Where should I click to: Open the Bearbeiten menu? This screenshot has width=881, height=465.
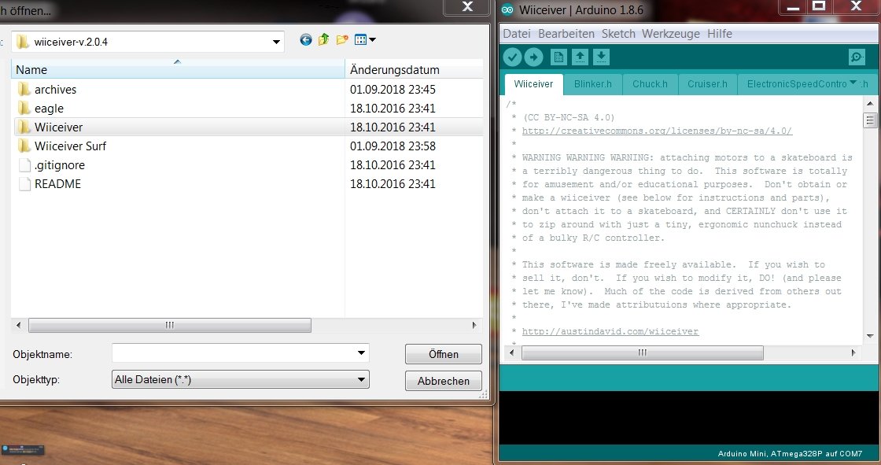[x=566, y=34]
